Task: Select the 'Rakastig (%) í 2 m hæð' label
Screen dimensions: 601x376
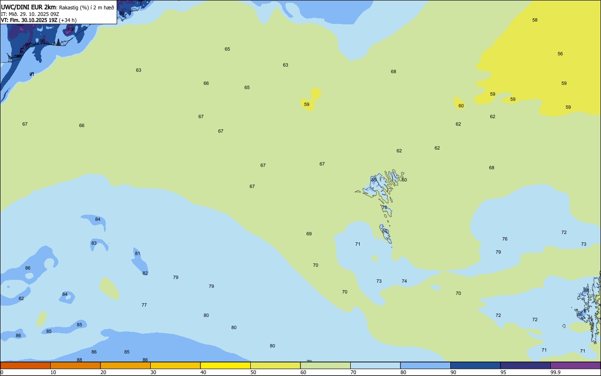Action: tap(86, 7)
